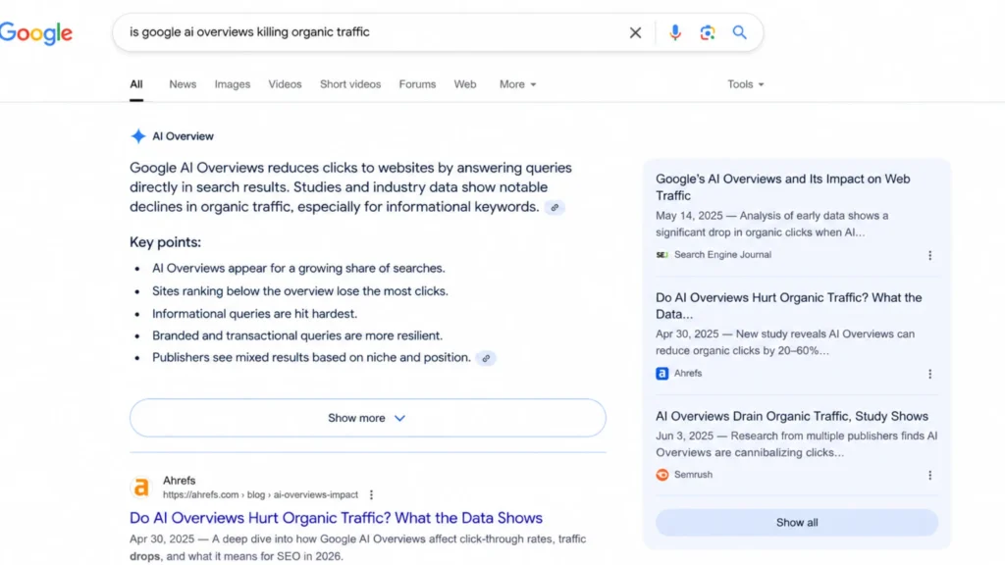Open sidebar 'Do AI Overviews Hurt Organic Traffic' card

pos(788,306)
